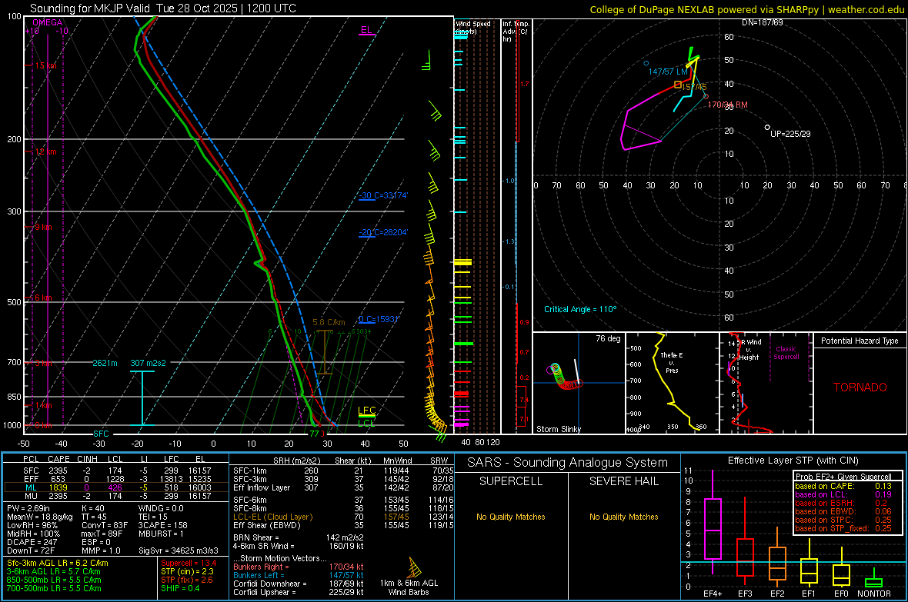The image size is (908, 602).
Task: Select the 147/57 LM left mover marker
Action: tap(646, 63)
